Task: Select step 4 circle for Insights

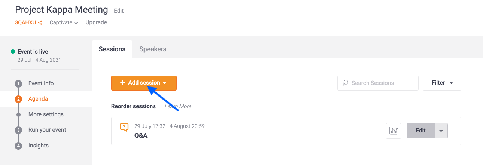Action: 18,146
